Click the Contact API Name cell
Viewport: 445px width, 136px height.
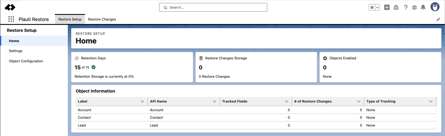click(156, 118)
